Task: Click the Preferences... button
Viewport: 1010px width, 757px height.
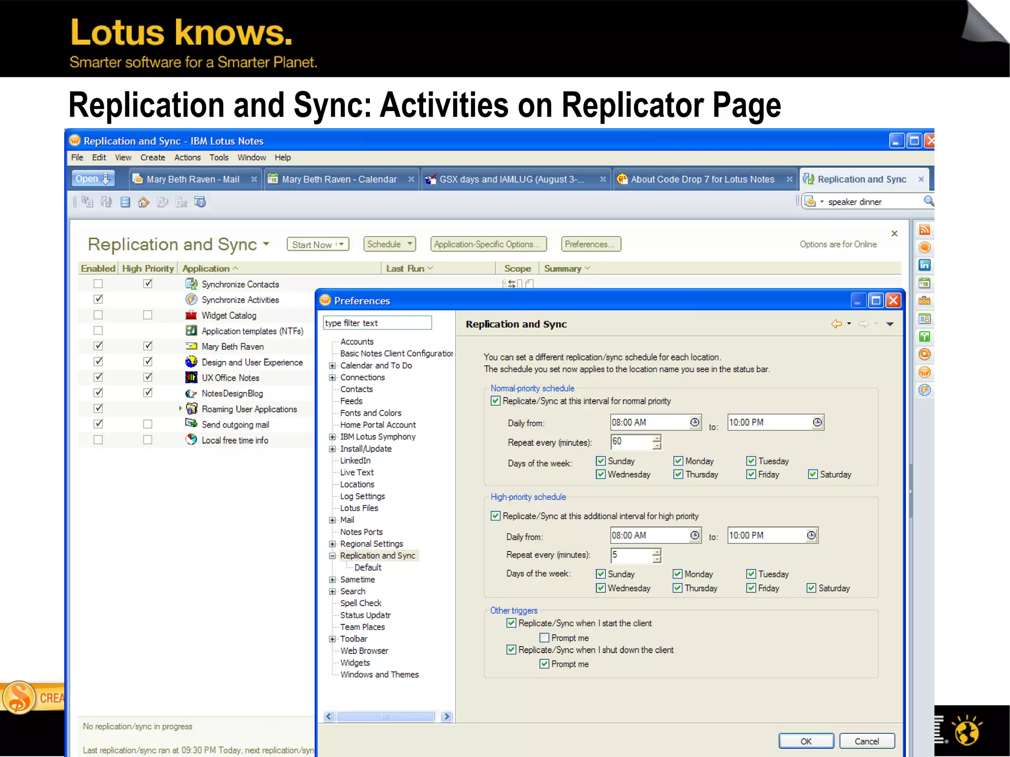Action: 591,244
